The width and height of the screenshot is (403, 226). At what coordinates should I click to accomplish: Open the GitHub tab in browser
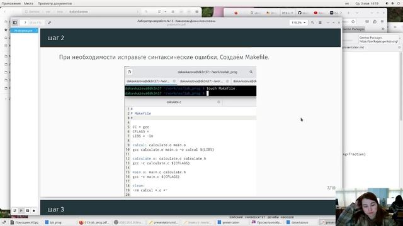pos(303,13)
